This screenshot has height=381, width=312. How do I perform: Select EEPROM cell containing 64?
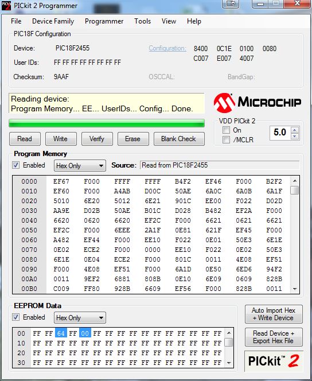(61, 333)
